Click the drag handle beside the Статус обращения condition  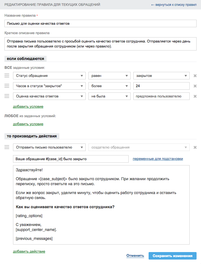pyautogui.click(x=7, y=76)
